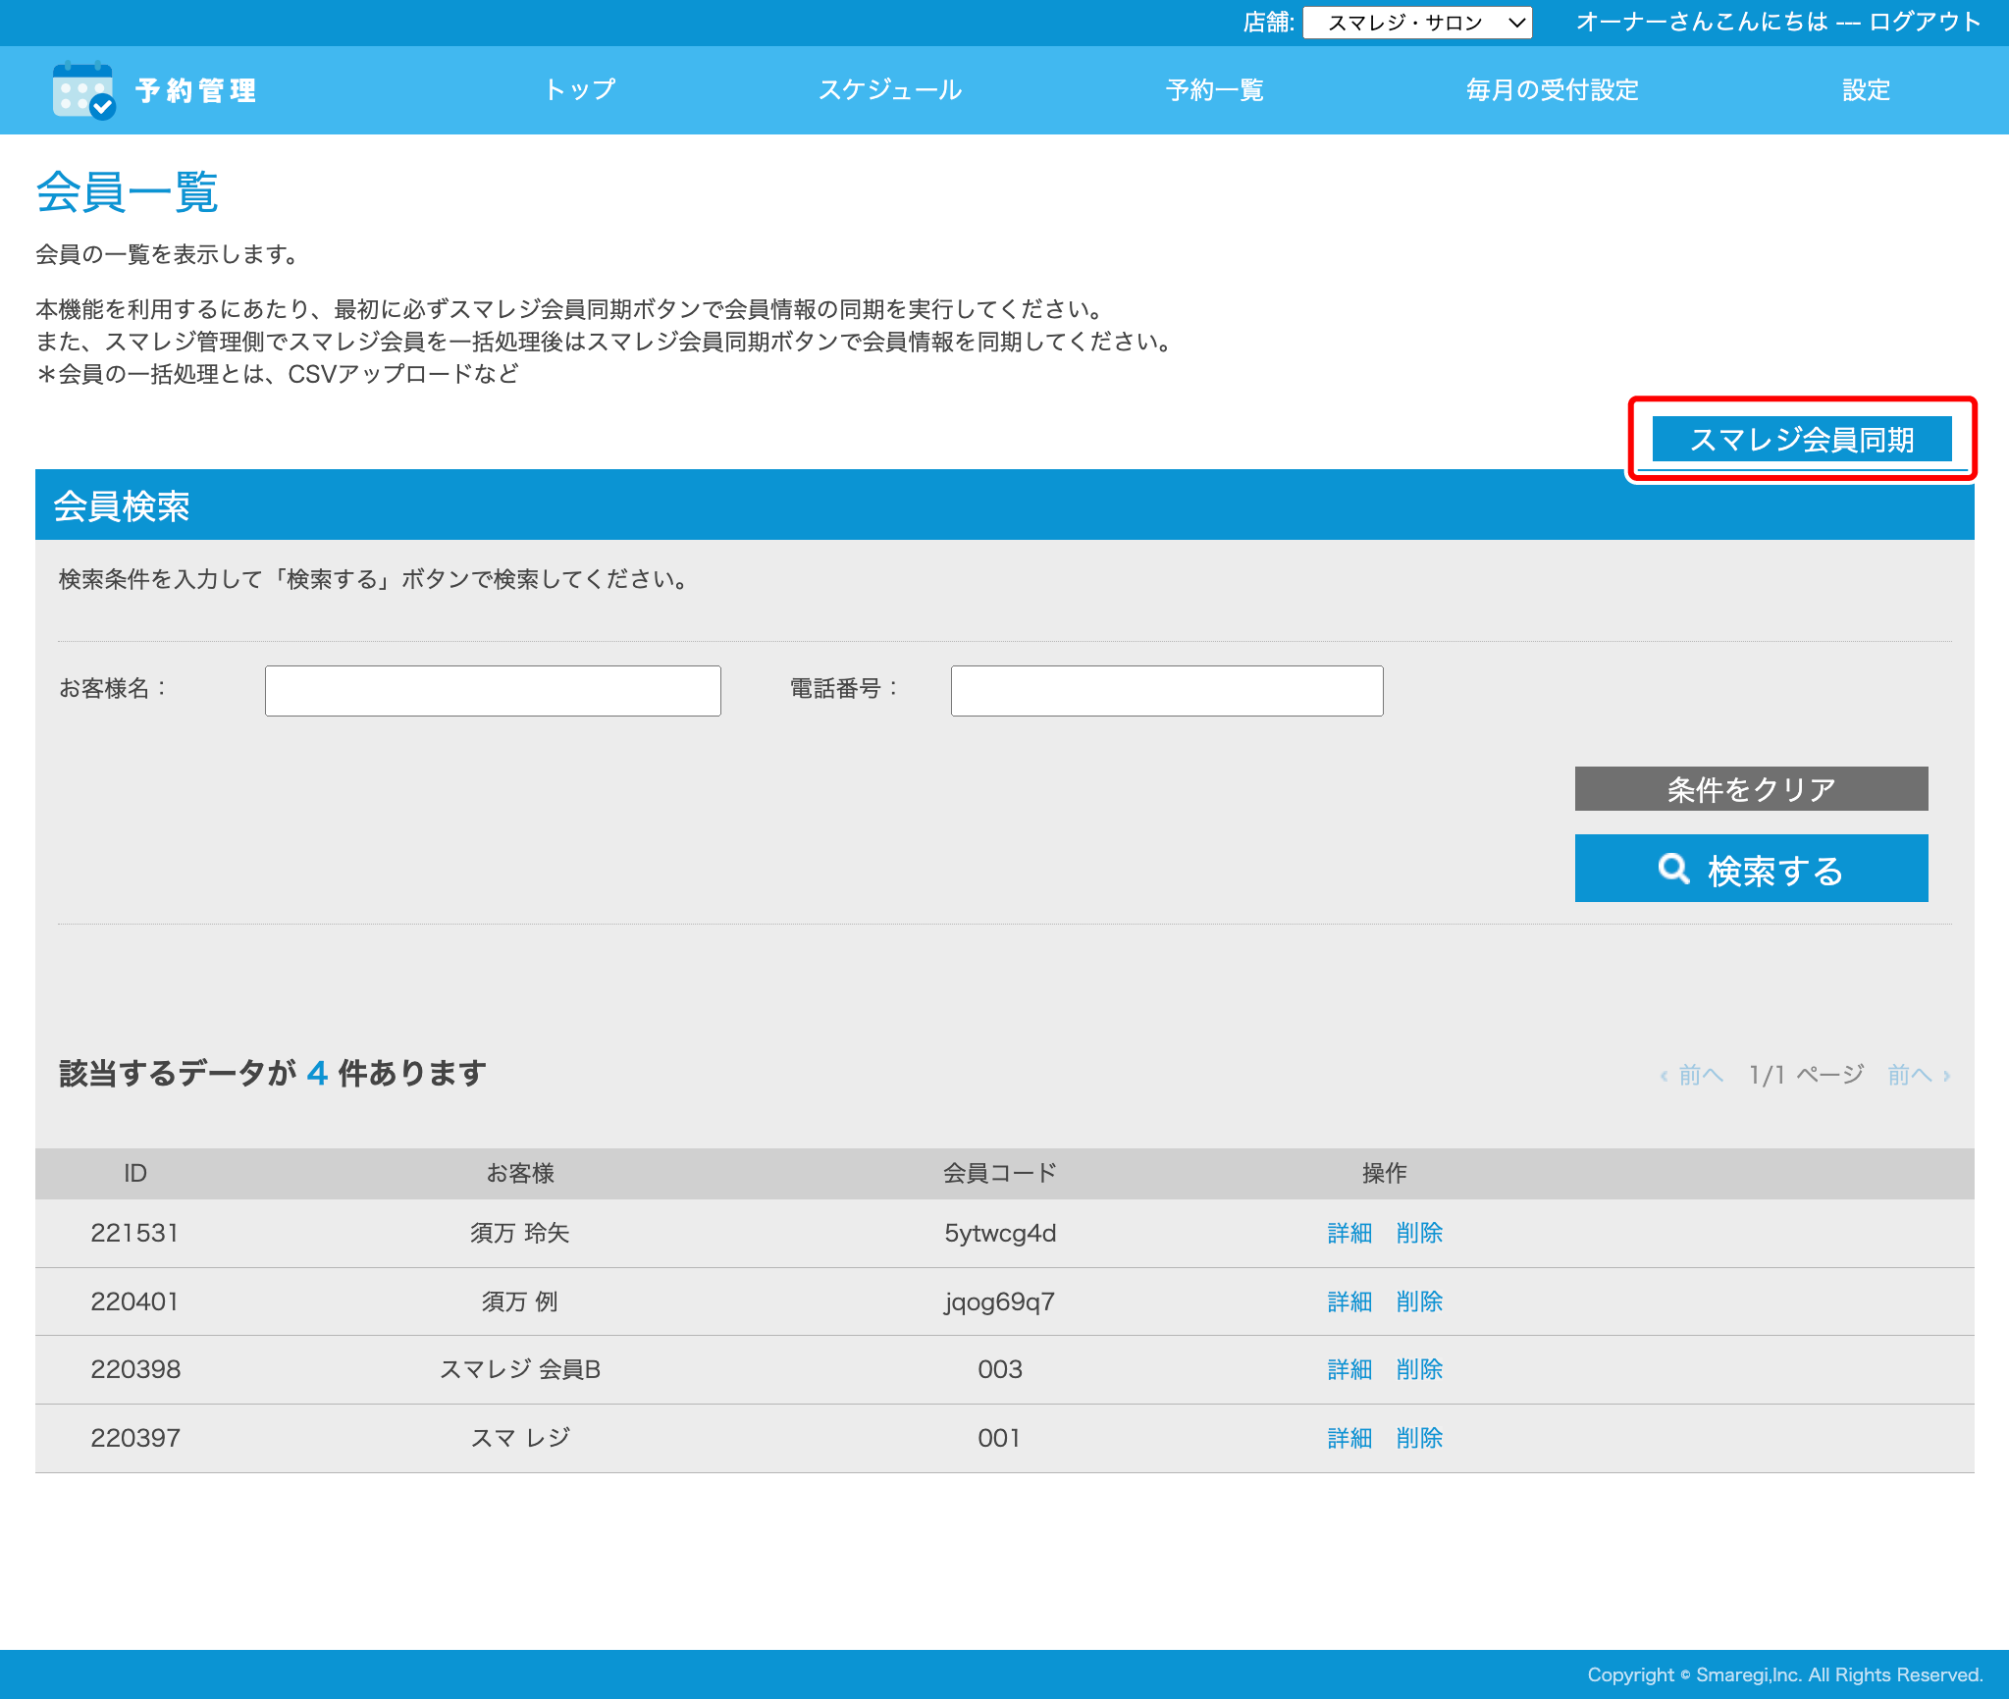The width and height of the screenshot is (2009, 1699).
Task: Click 削除 for member 須万 例
Action: (x=1419, y=1301)
